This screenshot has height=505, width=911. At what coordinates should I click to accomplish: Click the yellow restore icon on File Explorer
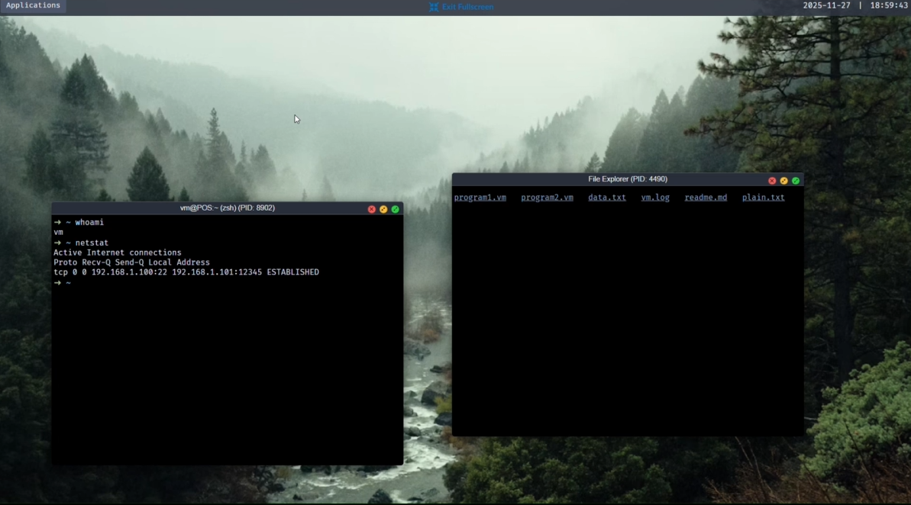783,180
